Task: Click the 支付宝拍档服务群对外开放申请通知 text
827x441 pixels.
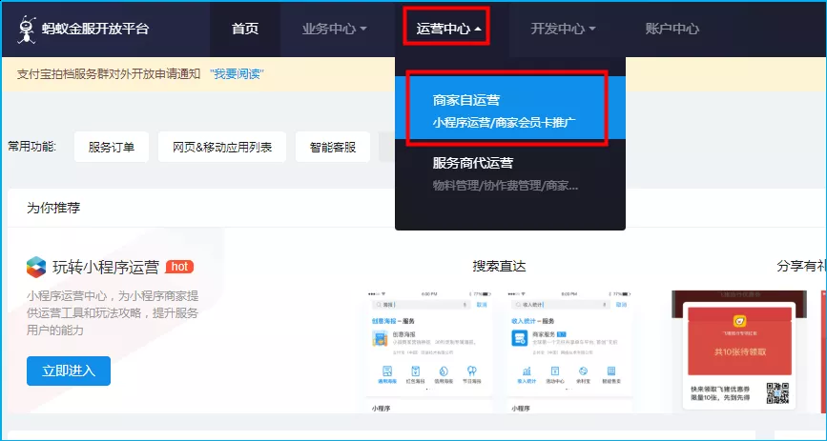Action: [x=109, y=73]
